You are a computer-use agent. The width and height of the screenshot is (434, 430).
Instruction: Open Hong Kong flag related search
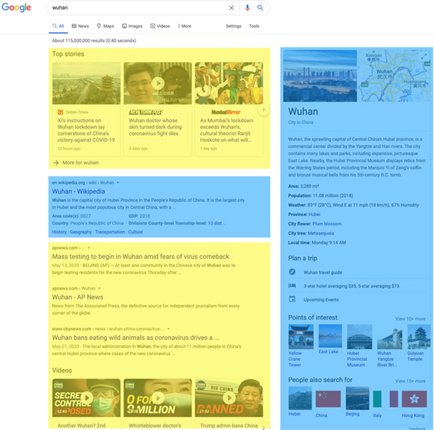[x=414, y=399]
